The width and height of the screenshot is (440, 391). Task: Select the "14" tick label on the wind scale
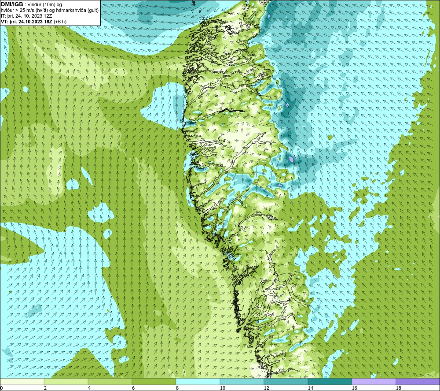pyautogui.click(x=310, y=388)
